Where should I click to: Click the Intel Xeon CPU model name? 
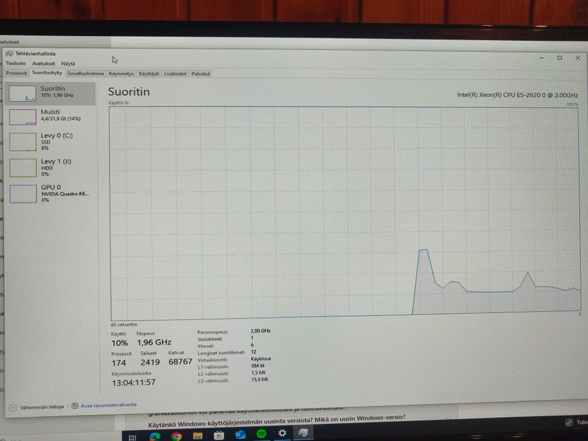pos(518,95)
